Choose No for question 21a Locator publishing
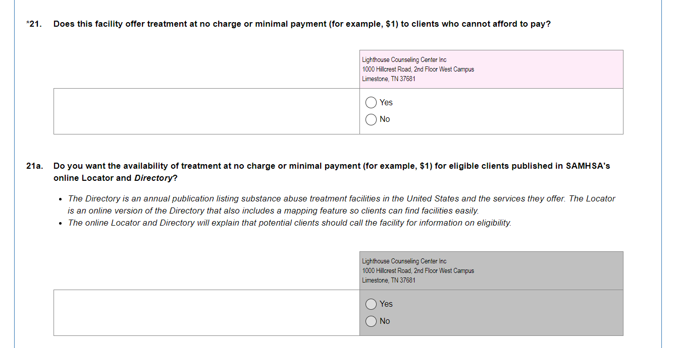 (371, 321)
